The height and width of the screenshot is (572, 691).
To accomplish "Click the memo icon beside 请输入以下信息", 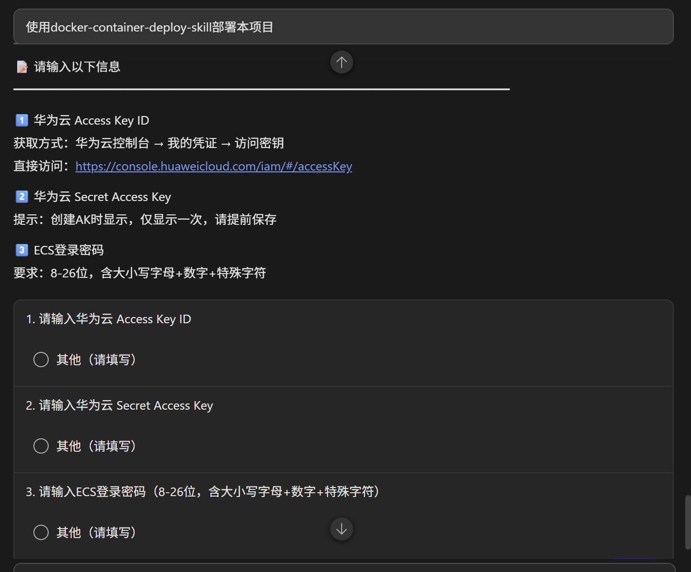I will point(22,67).
